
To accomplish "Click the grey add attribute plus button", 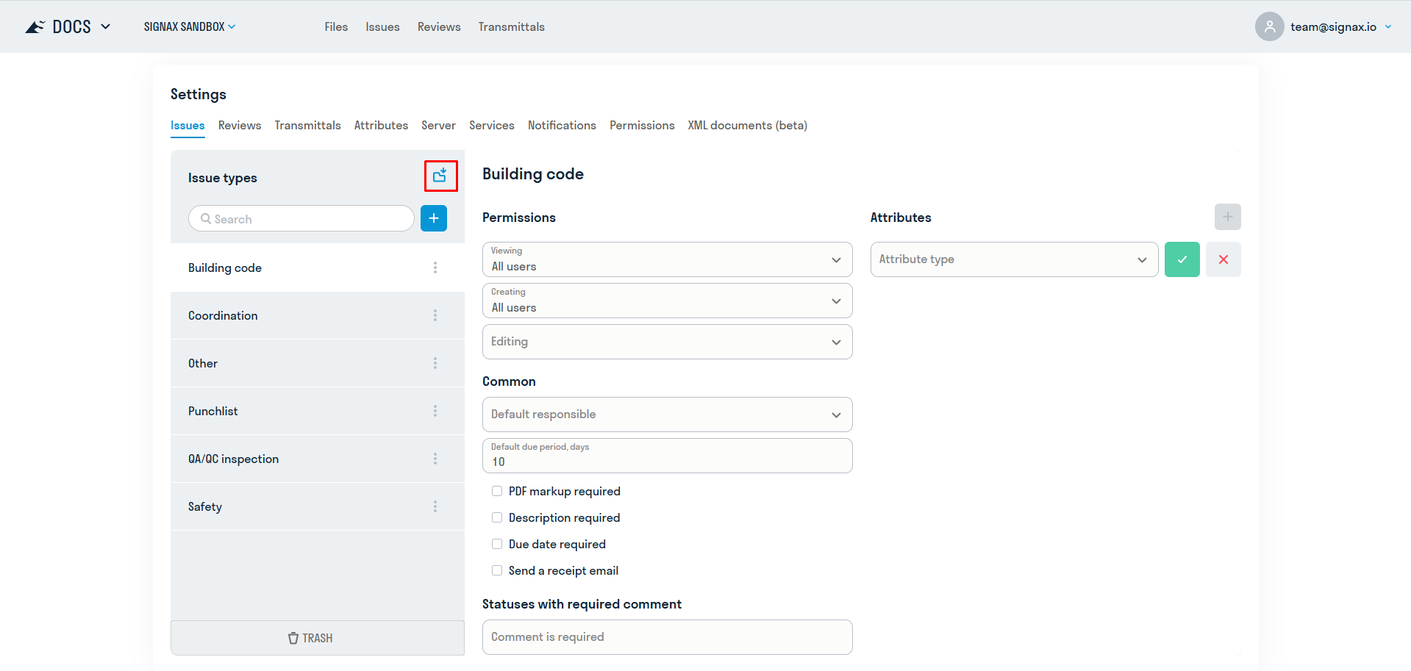I will [1228, 217].
